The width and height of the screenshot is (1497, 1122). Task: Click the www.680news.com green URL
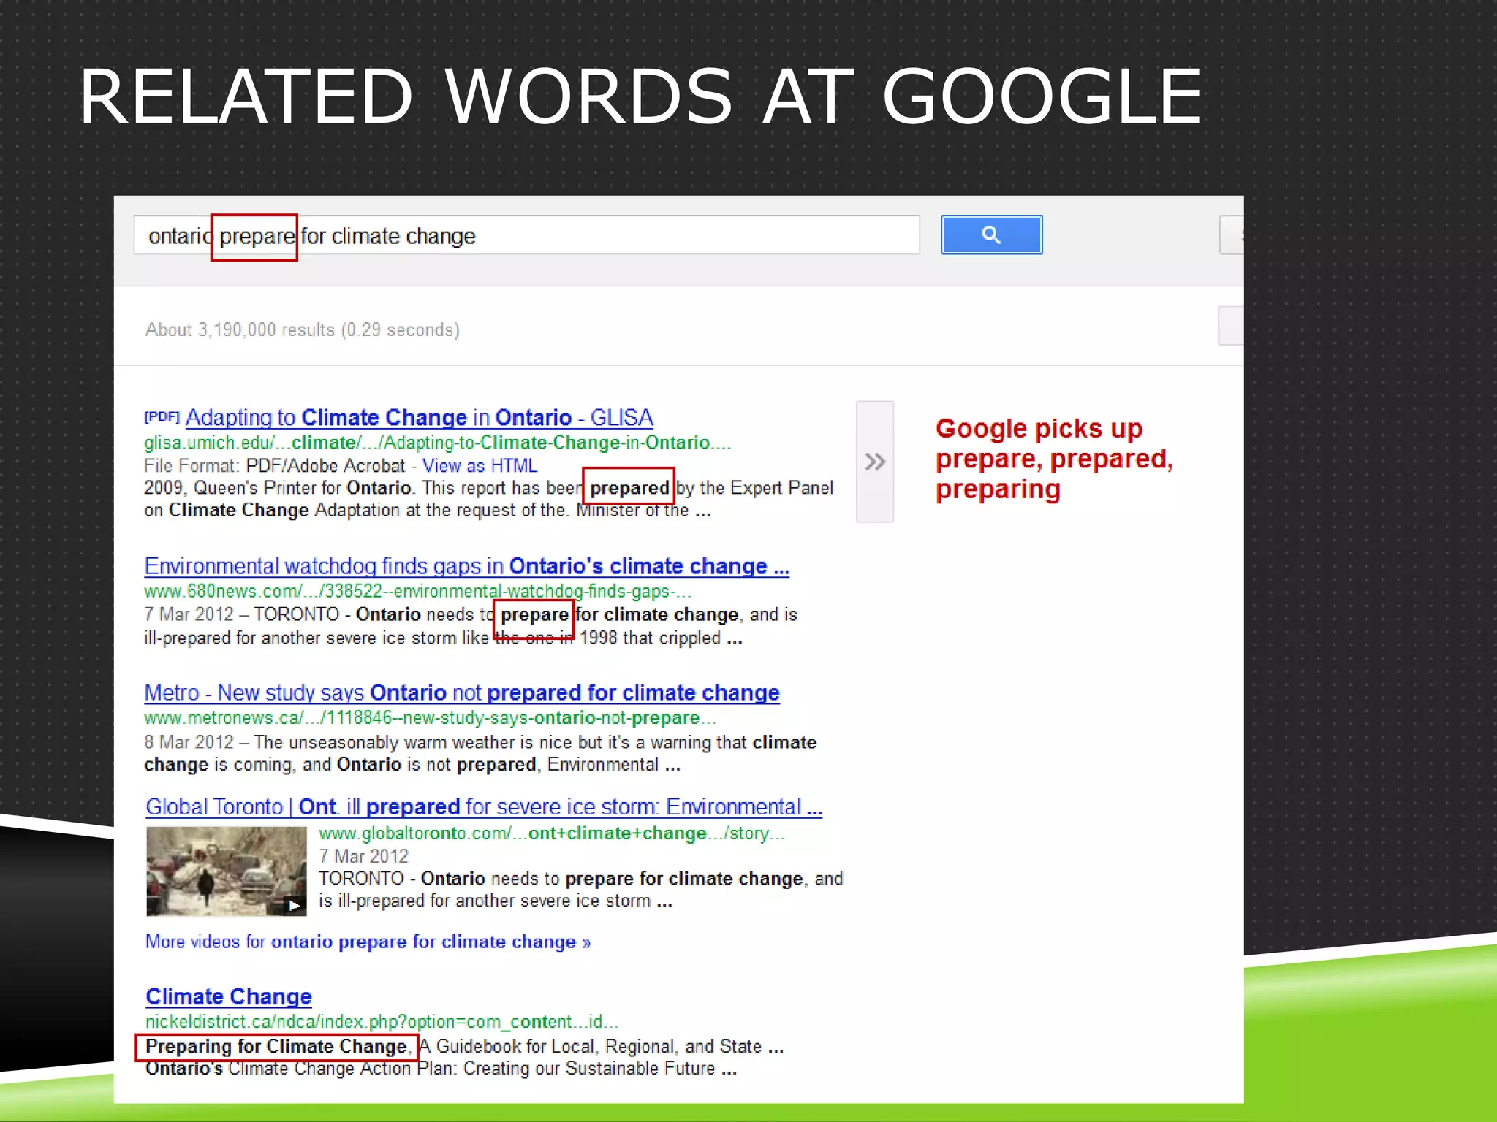[x=417, y=591]
